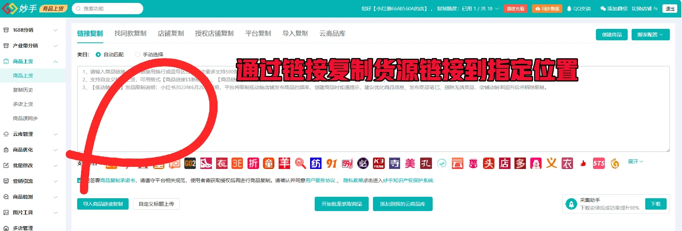Open the 复制额度 quota dropdown arrow

(x=497, y=9)
